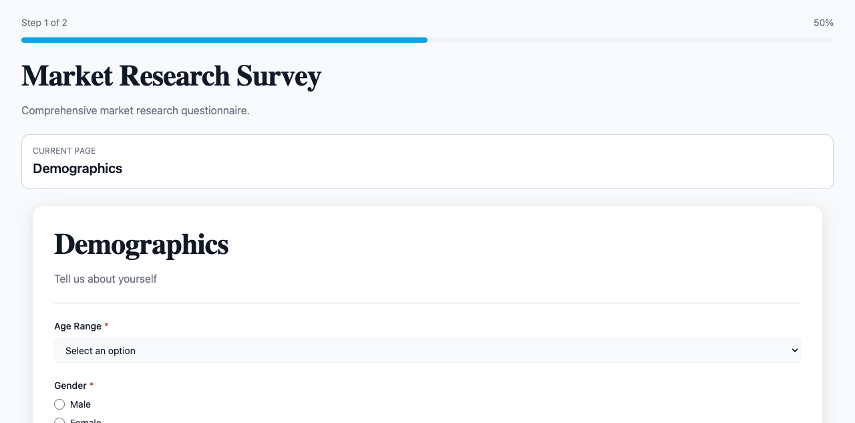The height and width of the screenshot is (423, 855).
Task: Click the "Demographics" section heading
Action: tap(141, 245)
